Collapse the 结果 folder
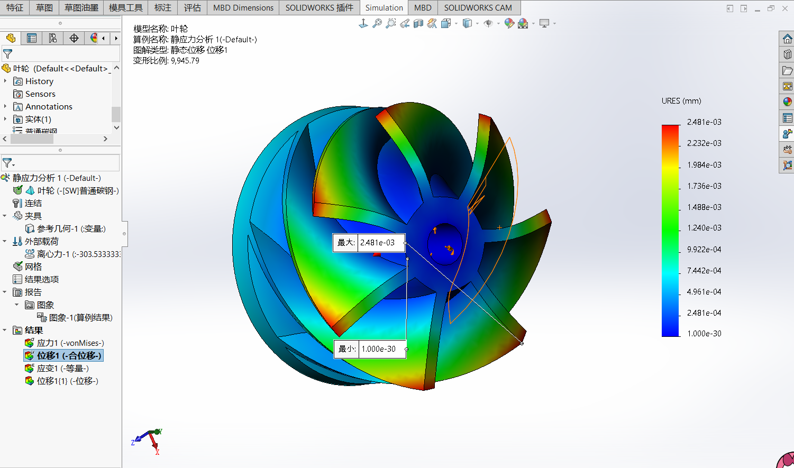Screen dimensions: 794x468 [x=5, y=330]
